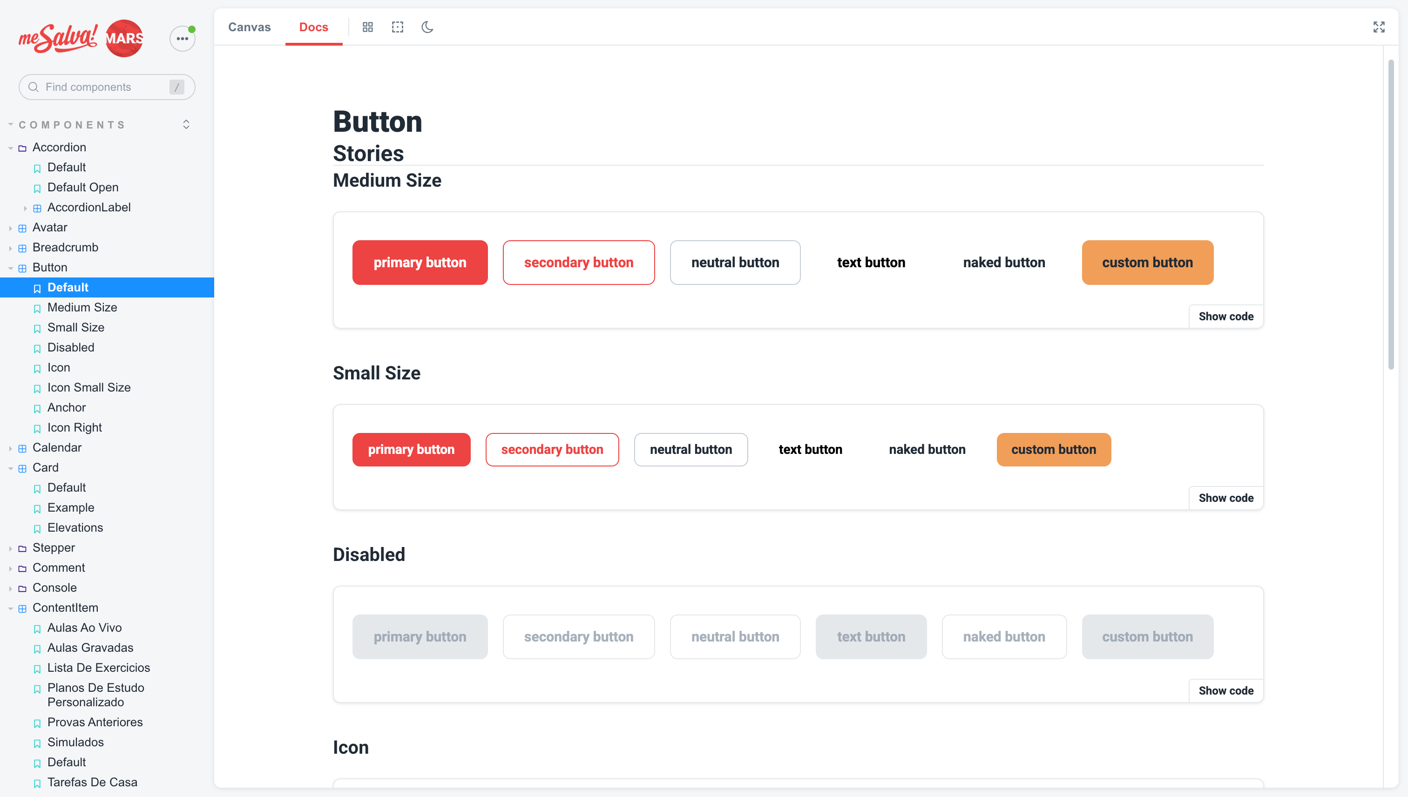Open the Icon Right story
The width and height of the screenshot is (1408, 797).
74,427
